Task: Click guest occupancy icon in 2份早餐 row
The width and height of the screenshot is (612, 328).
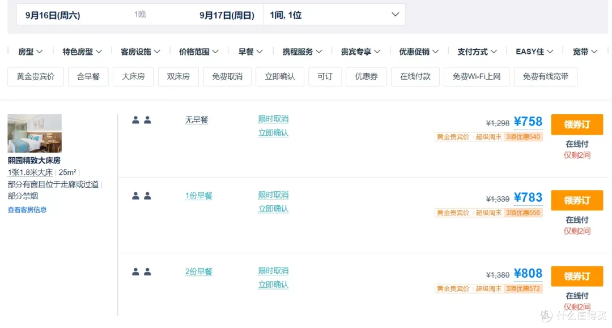Action: [142, 271]
